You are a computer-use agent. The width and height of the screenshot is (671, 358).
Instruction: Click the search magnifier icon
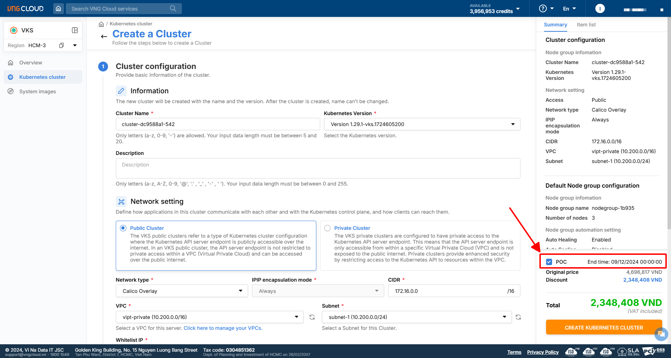pos(173,8)
